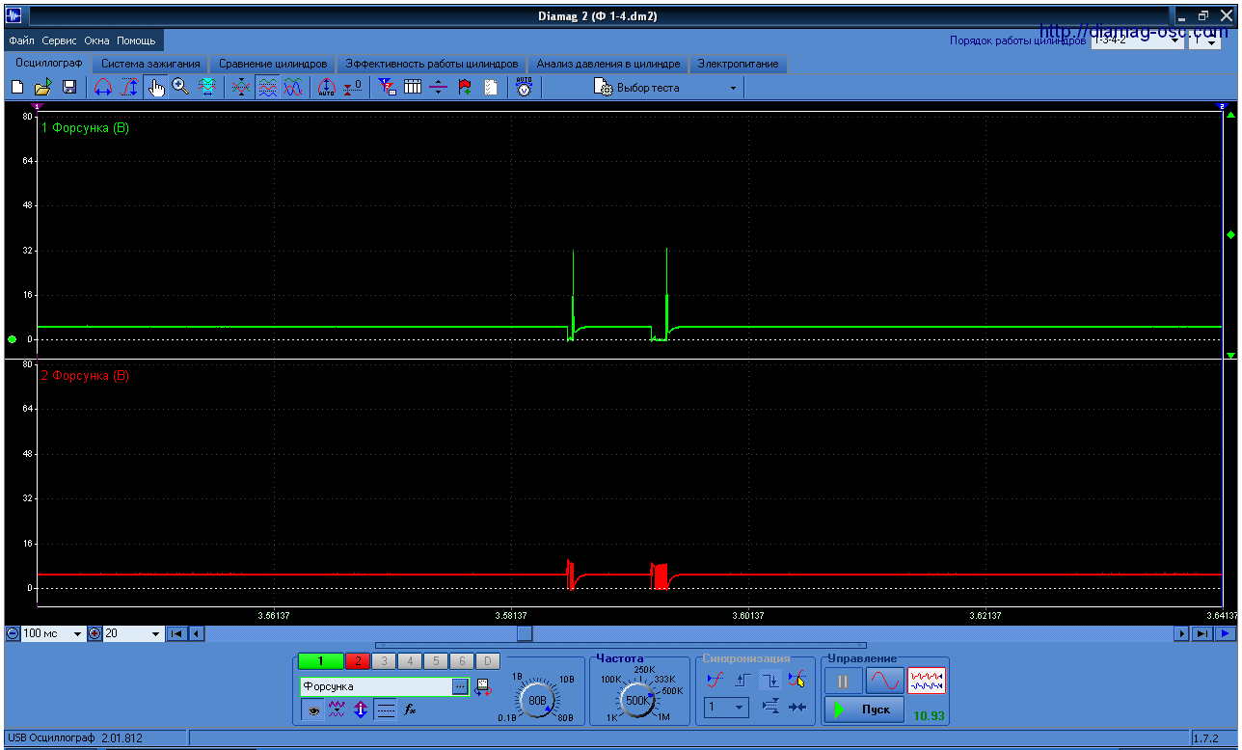Select the horizontal measurement cursor tool
Screen dimensions: 1242x750
click(103, 88)
